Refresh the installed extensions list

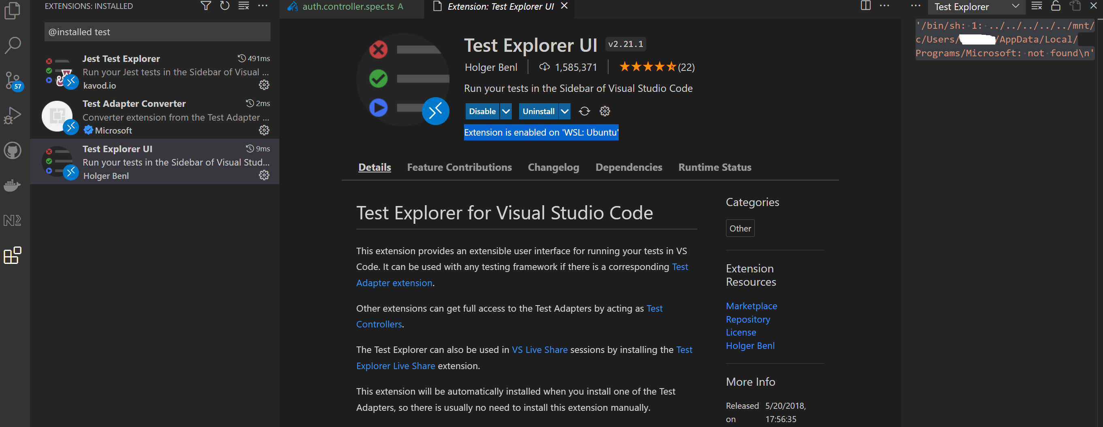[x=224, y=6]
